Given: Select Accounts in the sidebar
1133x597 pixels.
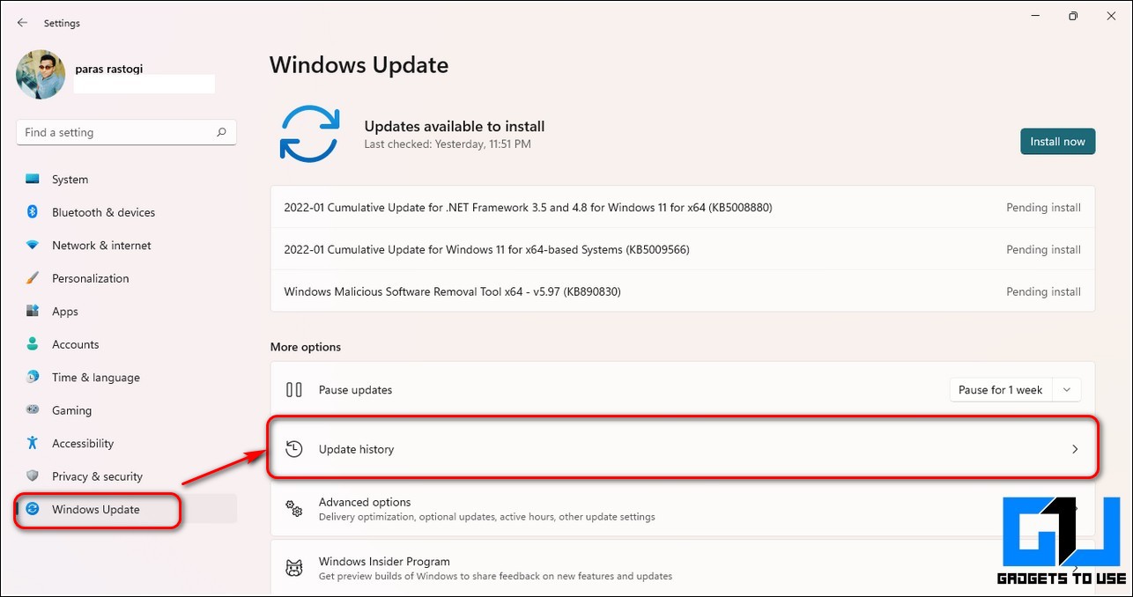Looking at the screenshot, I should pyautogui.click(x=75, y=344).
